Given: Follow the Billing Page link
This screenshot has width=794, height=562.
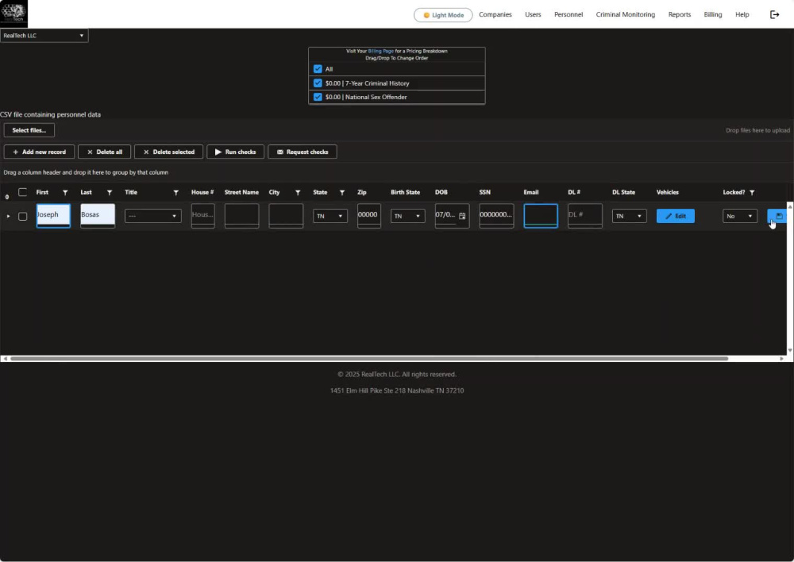Looking at the screenshot, I should tap(381, 51).
